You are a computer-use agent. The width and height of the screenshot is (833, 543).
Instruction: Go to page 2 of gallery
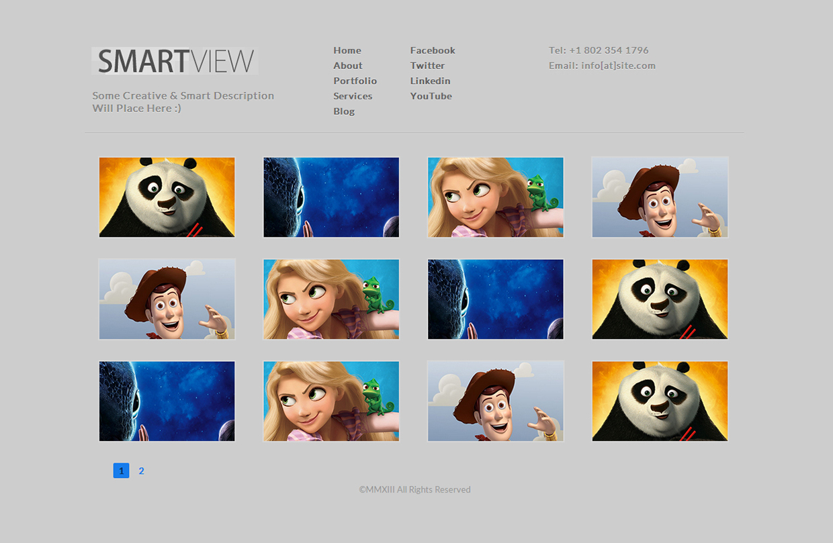(141, 471)
